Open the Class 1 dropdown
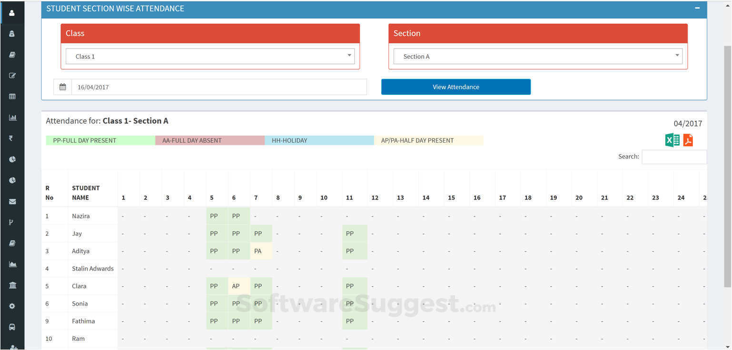732x350 pixels. click(210, 56)
